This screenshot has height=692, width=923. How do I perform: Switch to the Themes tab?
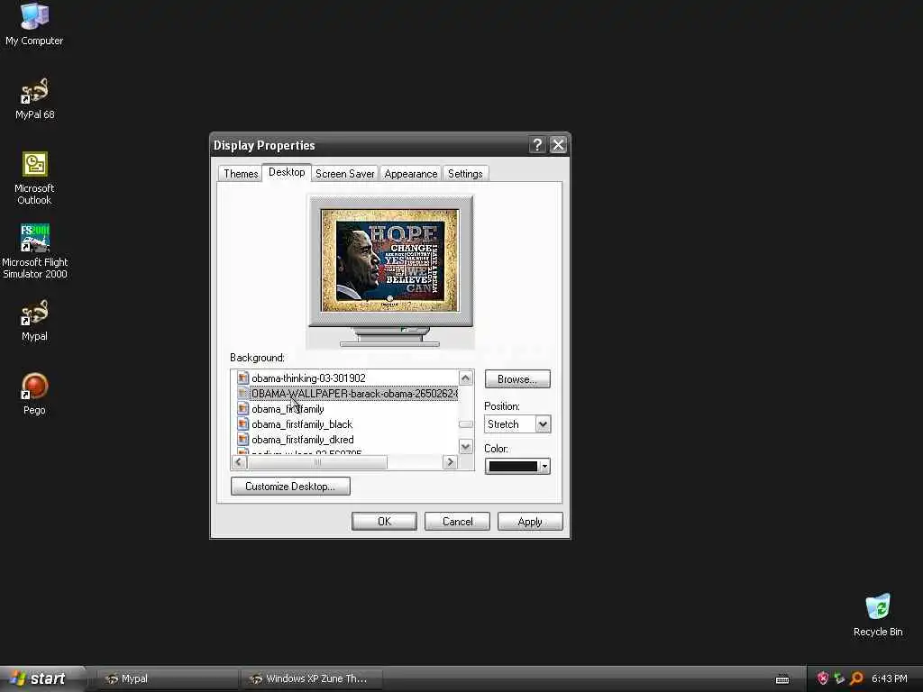point(241,174)
